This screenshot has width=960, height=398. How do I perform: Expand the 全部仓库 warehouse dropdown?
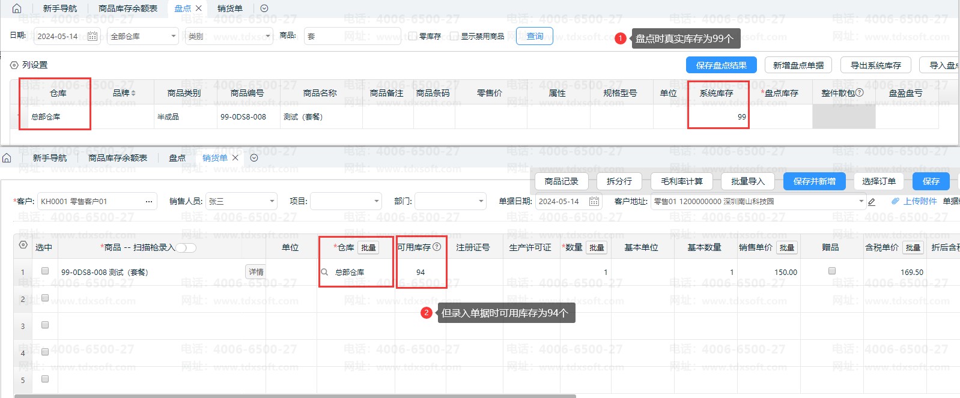[x=173, y=36]
